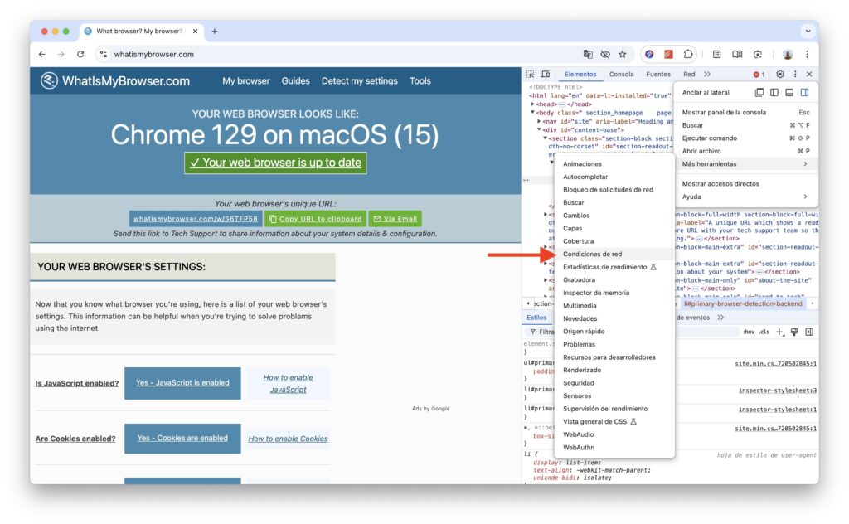Open Más herramientas submenu

(x=745, y=164)
